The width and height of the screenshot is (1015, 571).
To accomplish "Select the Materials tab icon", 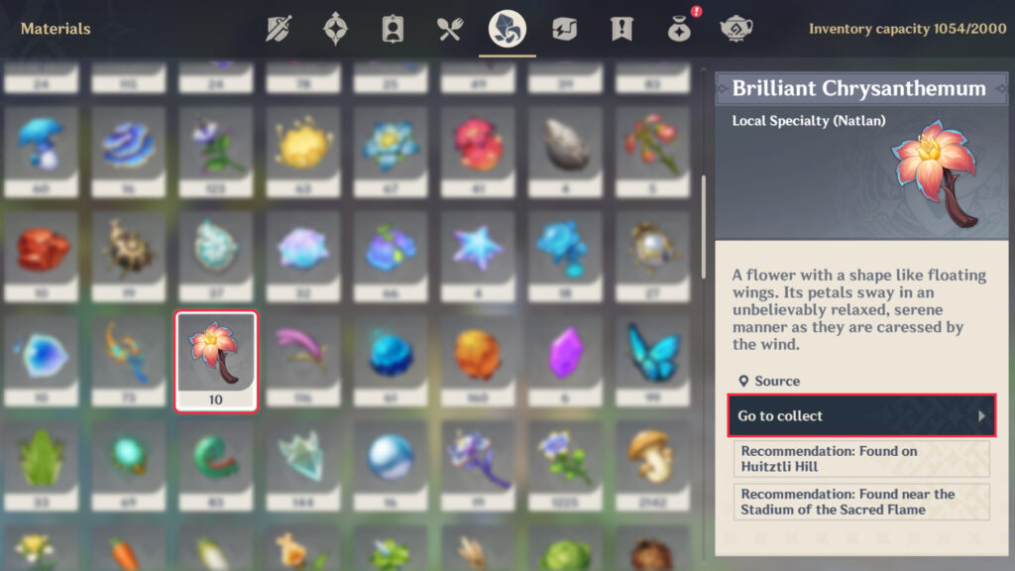I will tap(507, 29).
